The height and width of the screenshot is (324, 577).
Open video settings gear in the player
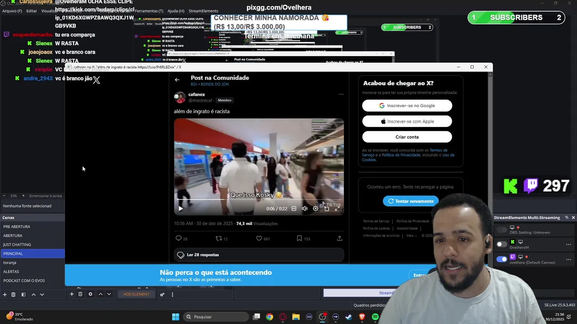tap(316, 208)
